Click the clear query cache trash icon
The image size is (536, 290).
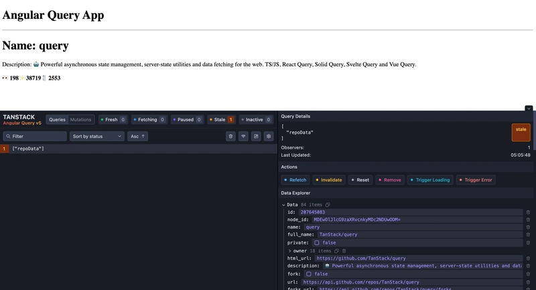(x=230, y=136)
